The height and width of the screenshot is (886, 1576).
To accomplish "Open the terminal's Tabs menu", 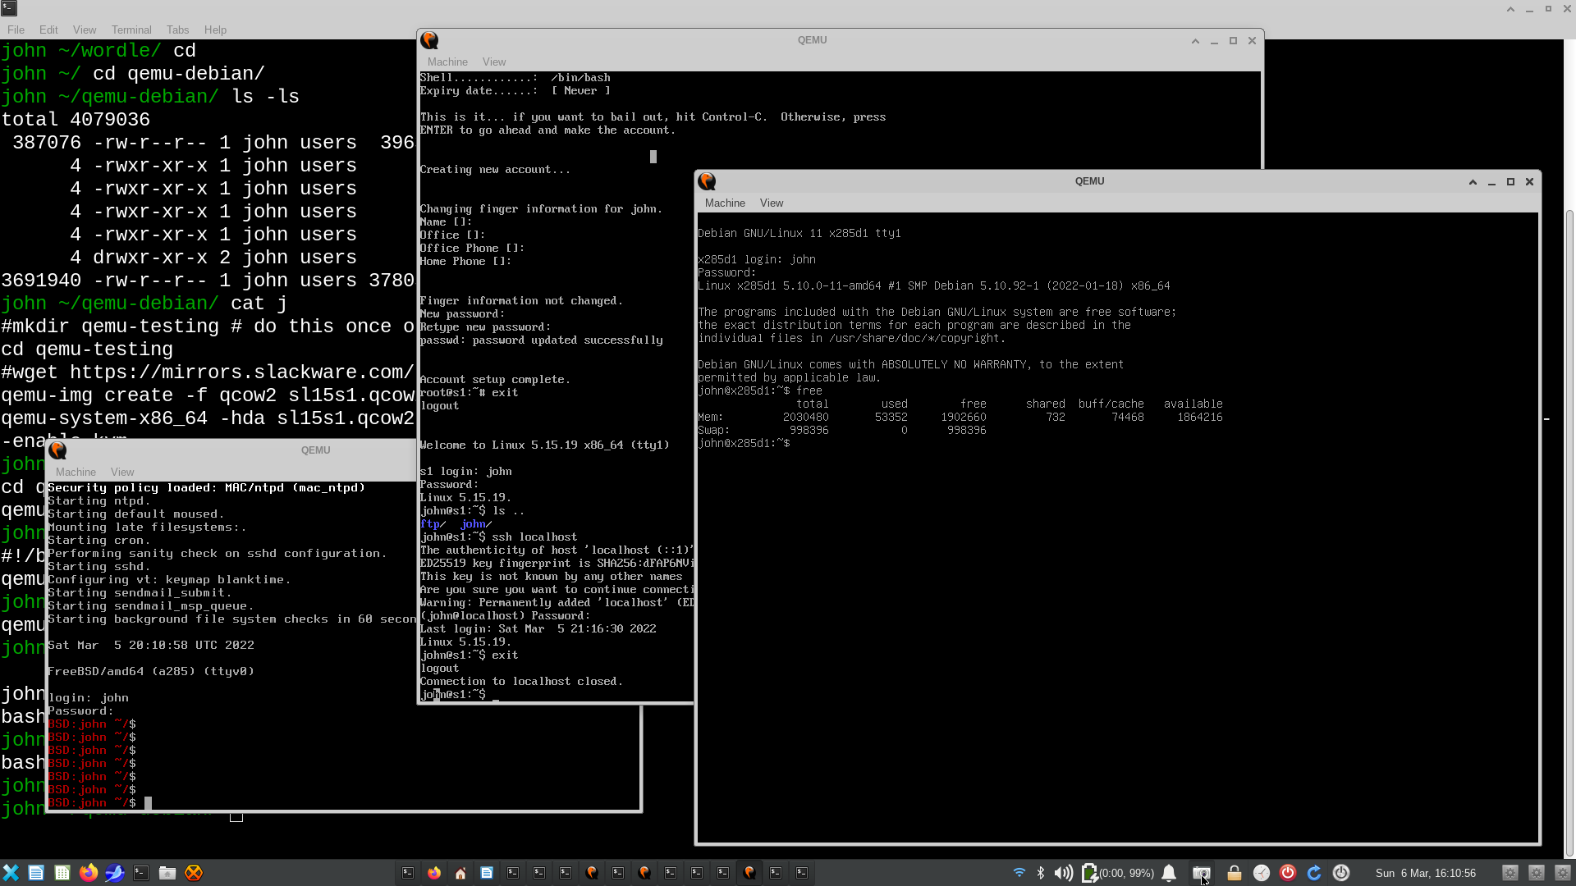I will [x=177, y=30].
